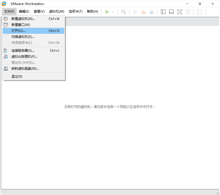Click the Unity mode toolbar icon
Screen dimensions: 220x195
[x=188, y=12]
